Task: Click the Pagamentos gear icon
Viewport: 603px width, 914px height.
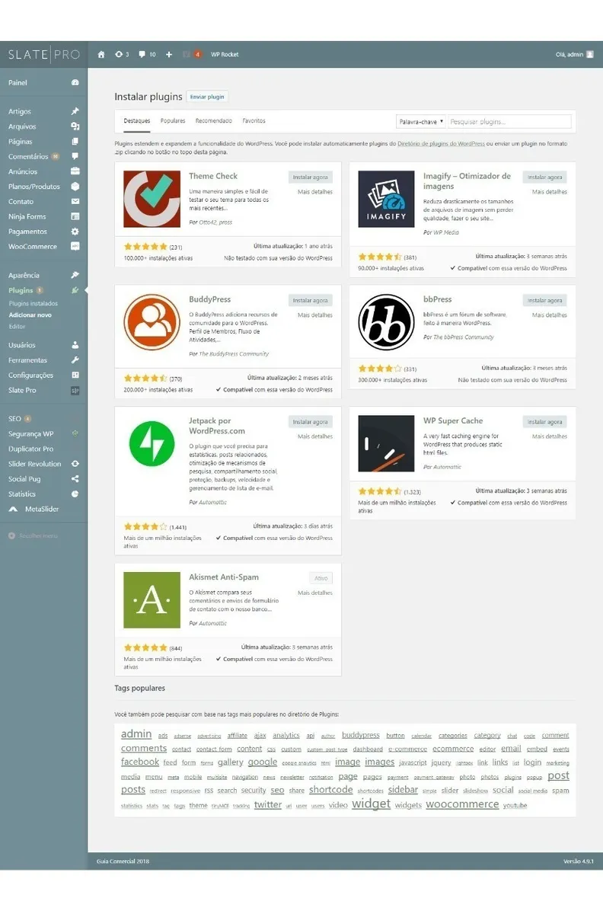Action: tap(75, 232)
